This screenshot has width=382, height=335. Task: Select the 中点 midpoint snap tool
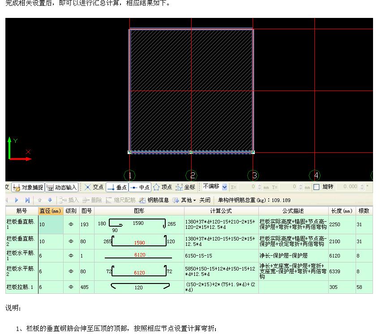139,187
